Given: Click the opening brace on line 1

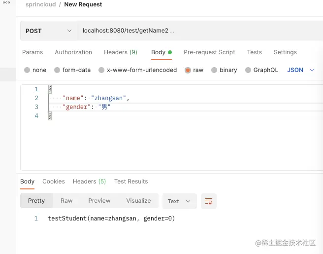Looking at the screenshot, I should pos(50,89).
